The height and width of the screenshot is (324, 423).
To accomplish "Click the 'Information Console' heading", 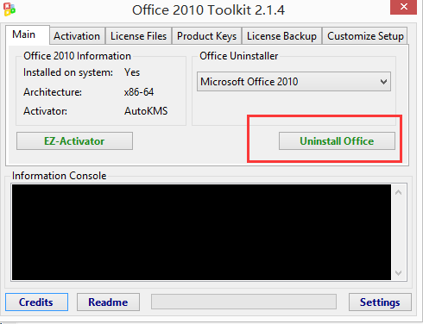I will 60,176.
